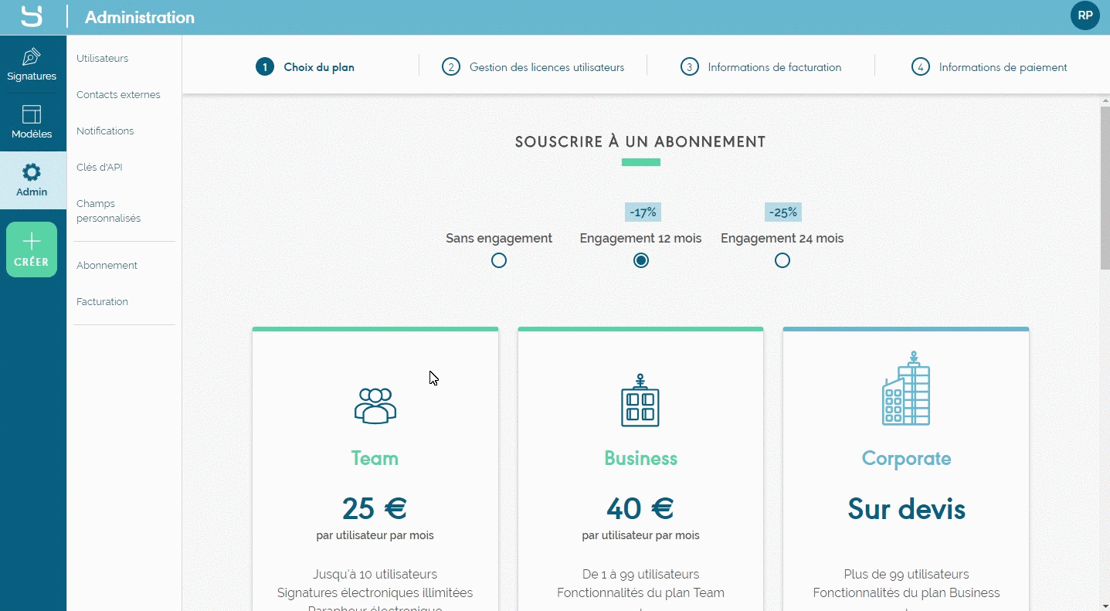Viewport: 1110px width, 611px height.
Task: Click the Corporate plan title
Action: click(906, 458)
